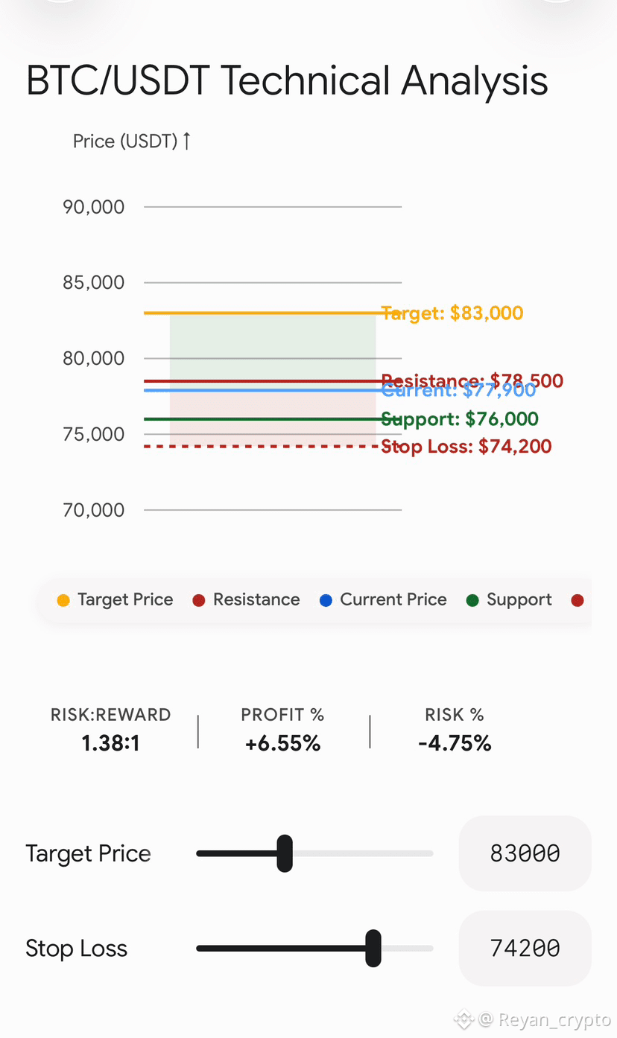
Task: Click the Target Price slider handle
Action: 285,853
